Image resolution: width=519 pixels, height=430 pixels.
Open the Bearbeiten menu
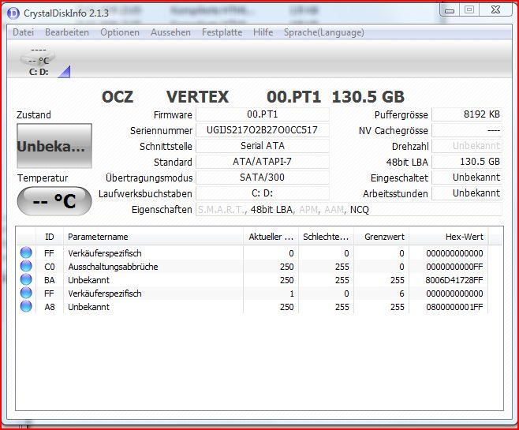[x=67, y=32]
